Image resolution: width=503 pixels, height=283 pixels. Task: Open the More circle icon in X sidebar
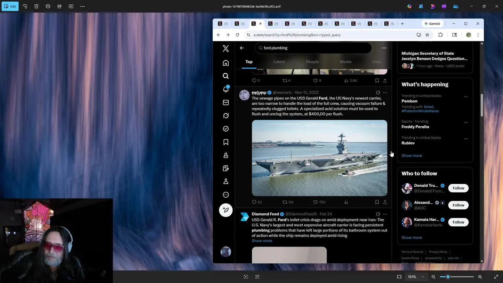(226, 195)
